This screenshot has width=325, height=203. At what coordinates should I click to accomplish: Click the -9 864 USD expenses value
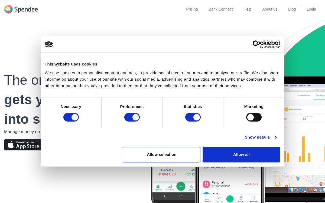(167, 174)
